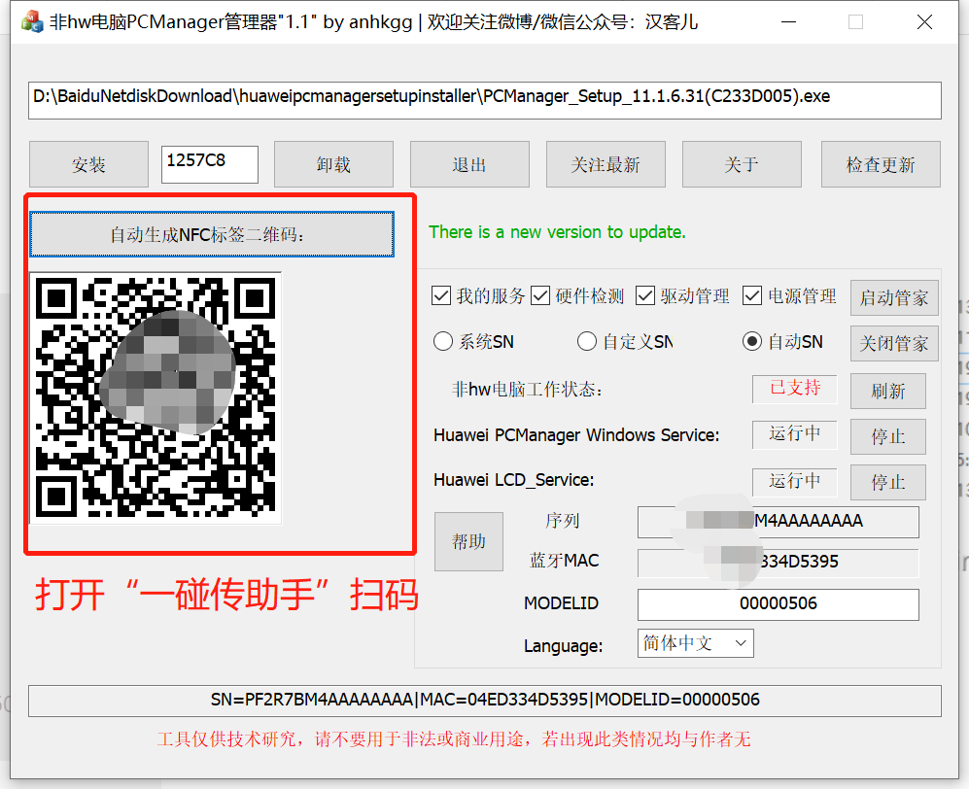The image size is (969, 789).
Task: Click the 安装 install button
Action: coord(88,164)
